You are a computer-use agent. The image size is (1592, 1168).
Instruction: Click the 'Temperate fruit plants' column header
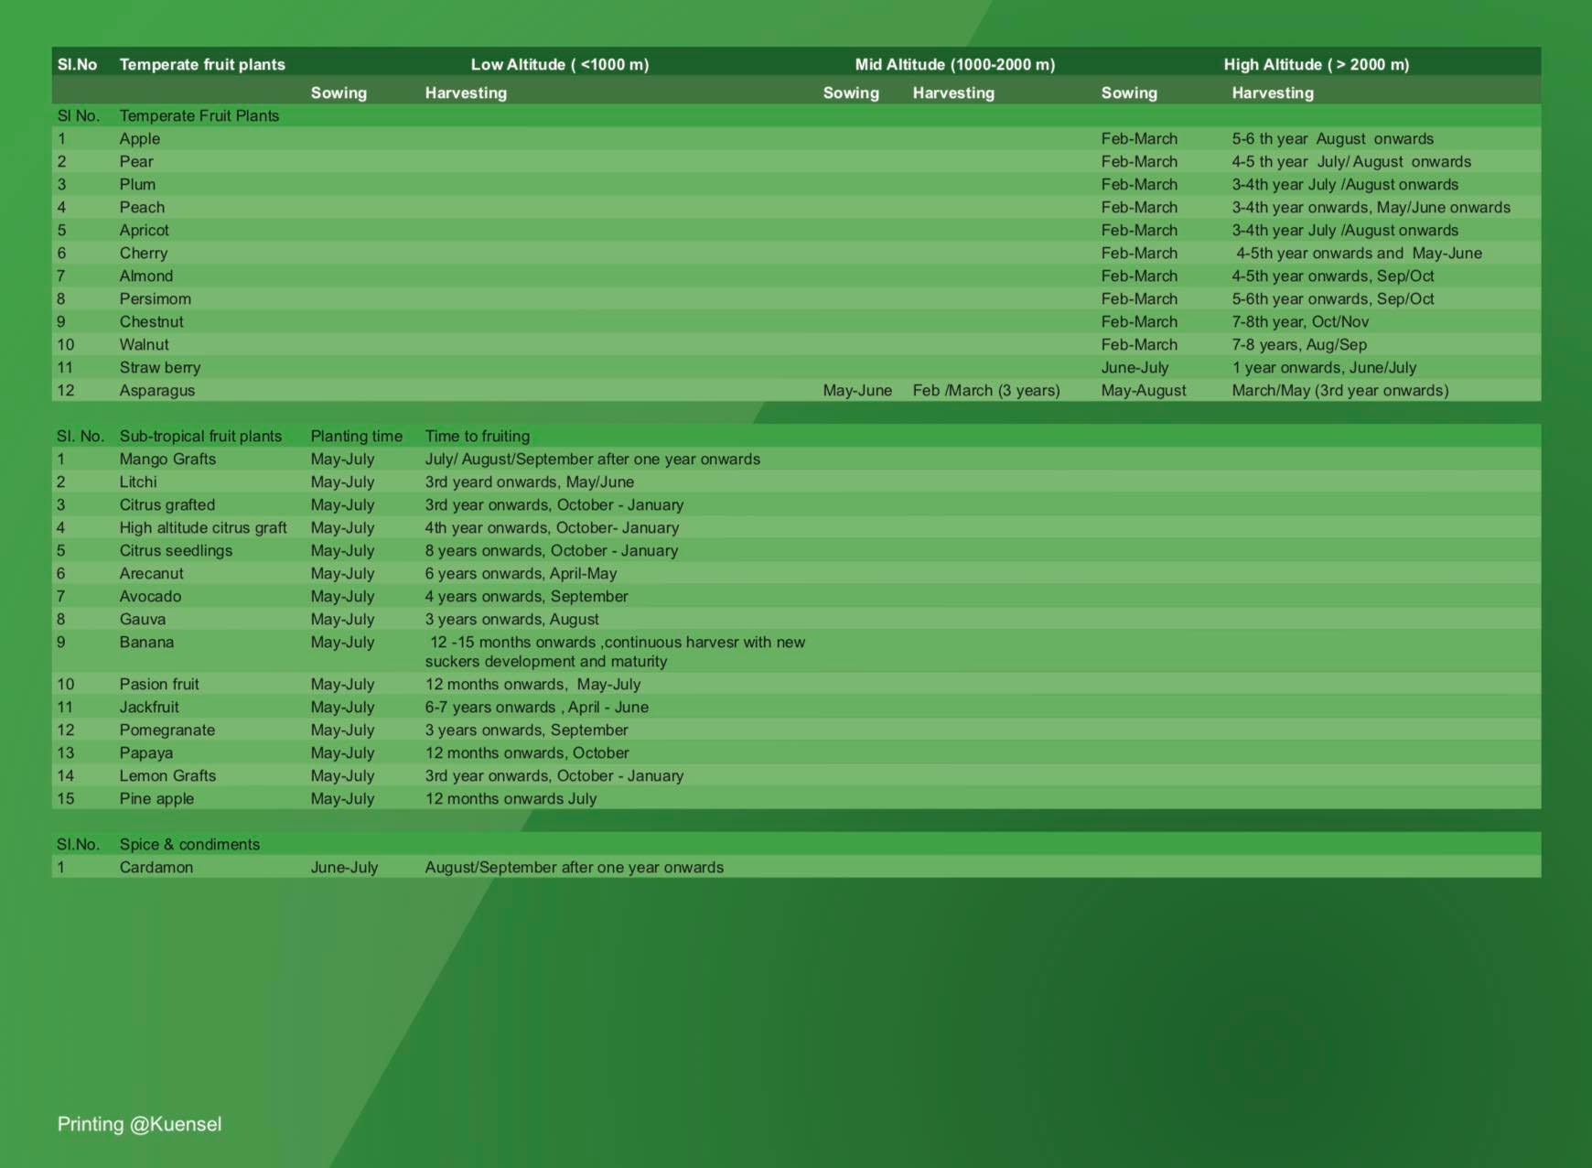[202, 64]
